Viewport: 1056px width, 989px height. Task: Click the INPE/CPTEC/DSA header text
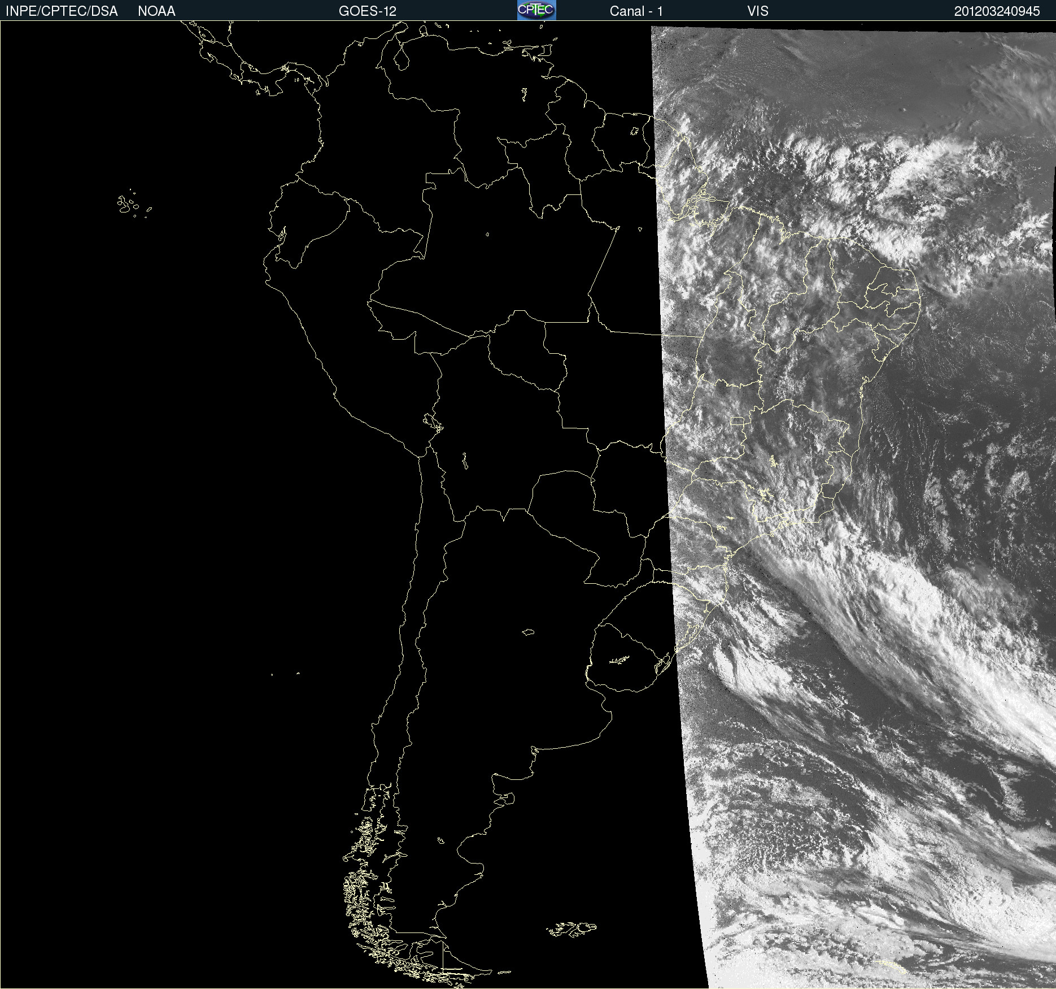(x=62, y=11)
